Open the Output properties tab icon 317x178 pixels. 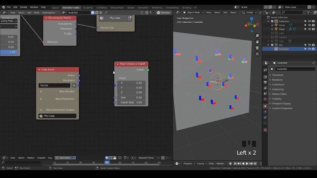pyautogui.click(x=265, y=83)
